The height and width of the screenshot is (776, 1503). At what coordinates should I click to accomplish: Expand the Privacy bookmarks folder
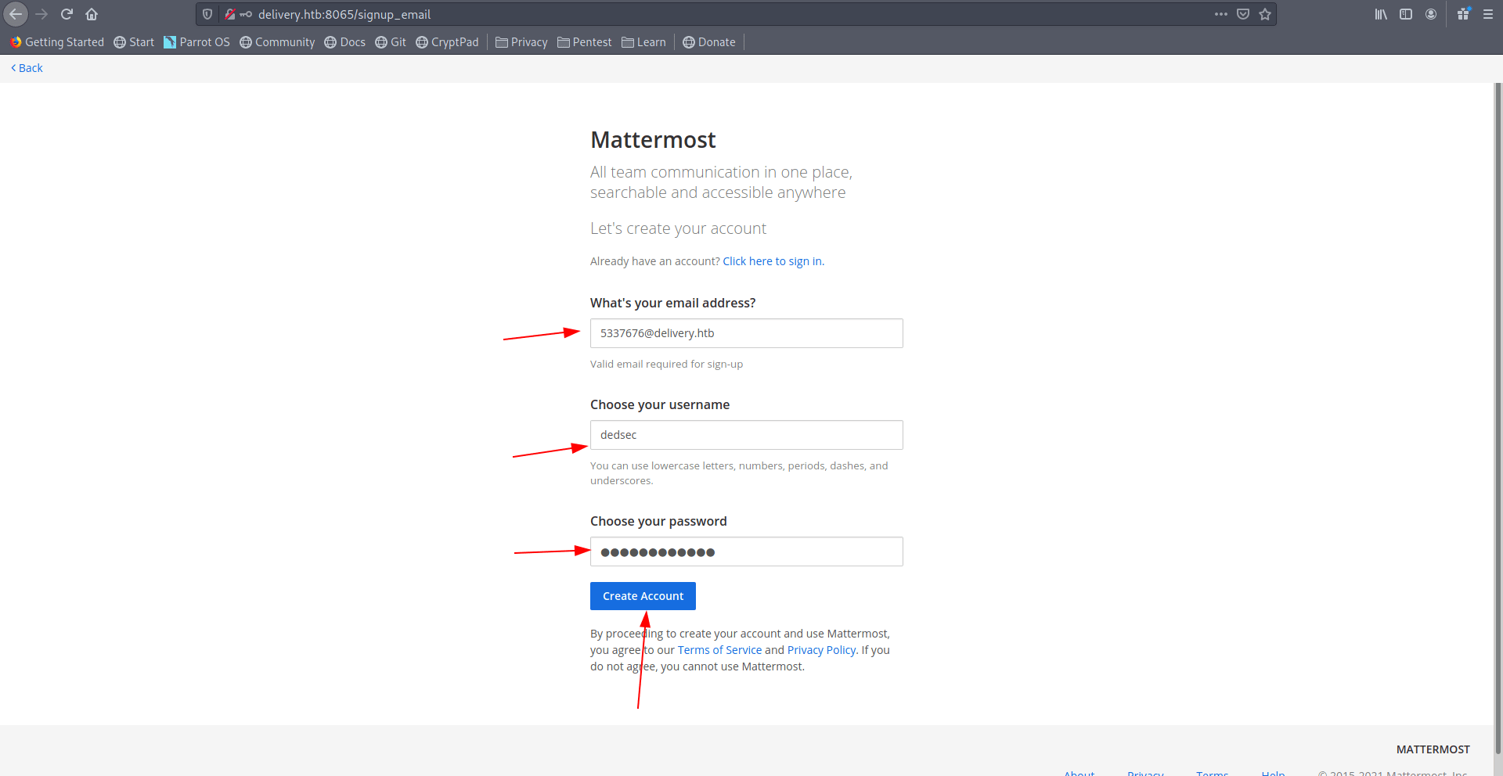pos(521,42)
